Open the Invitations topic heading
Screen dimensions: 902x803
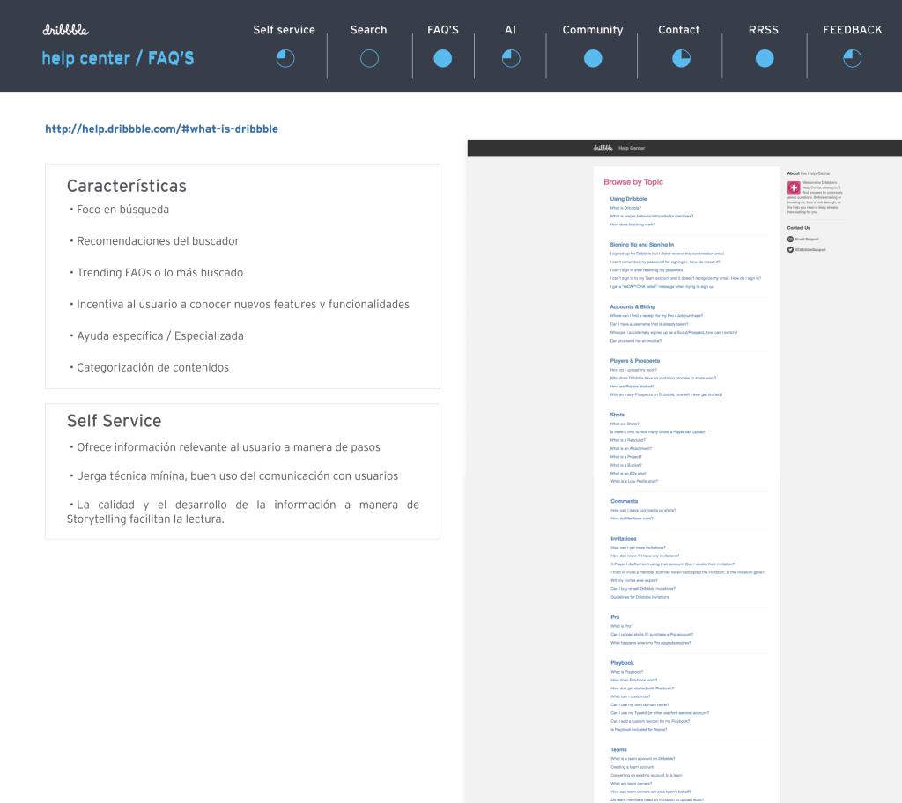(x=623, y=538)
